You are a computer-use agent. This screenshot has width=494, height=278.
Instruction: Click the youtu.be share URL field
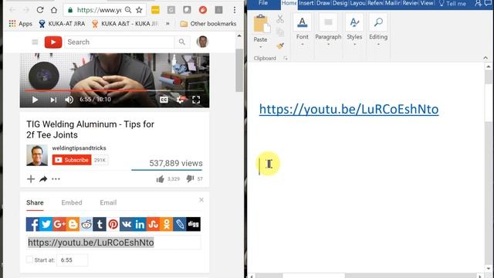coord(113,242)
